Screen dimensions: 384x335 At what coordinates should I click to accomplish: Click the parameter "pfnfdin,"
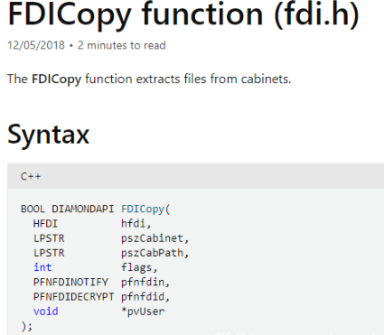pos(145,283)
